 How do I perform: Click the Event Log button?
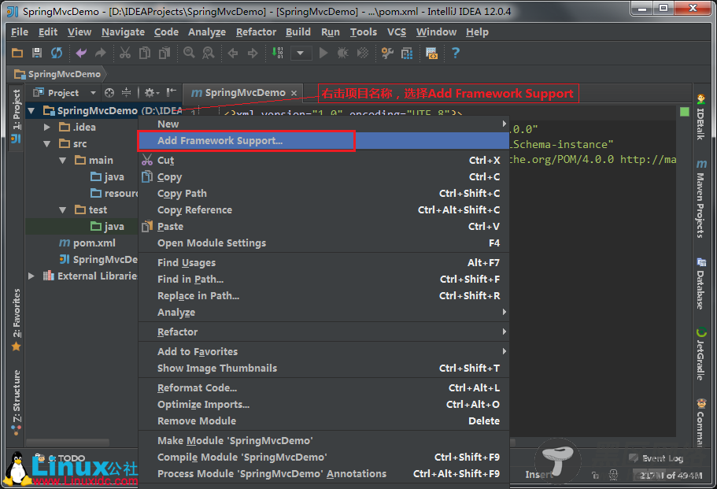coord(656,458)
